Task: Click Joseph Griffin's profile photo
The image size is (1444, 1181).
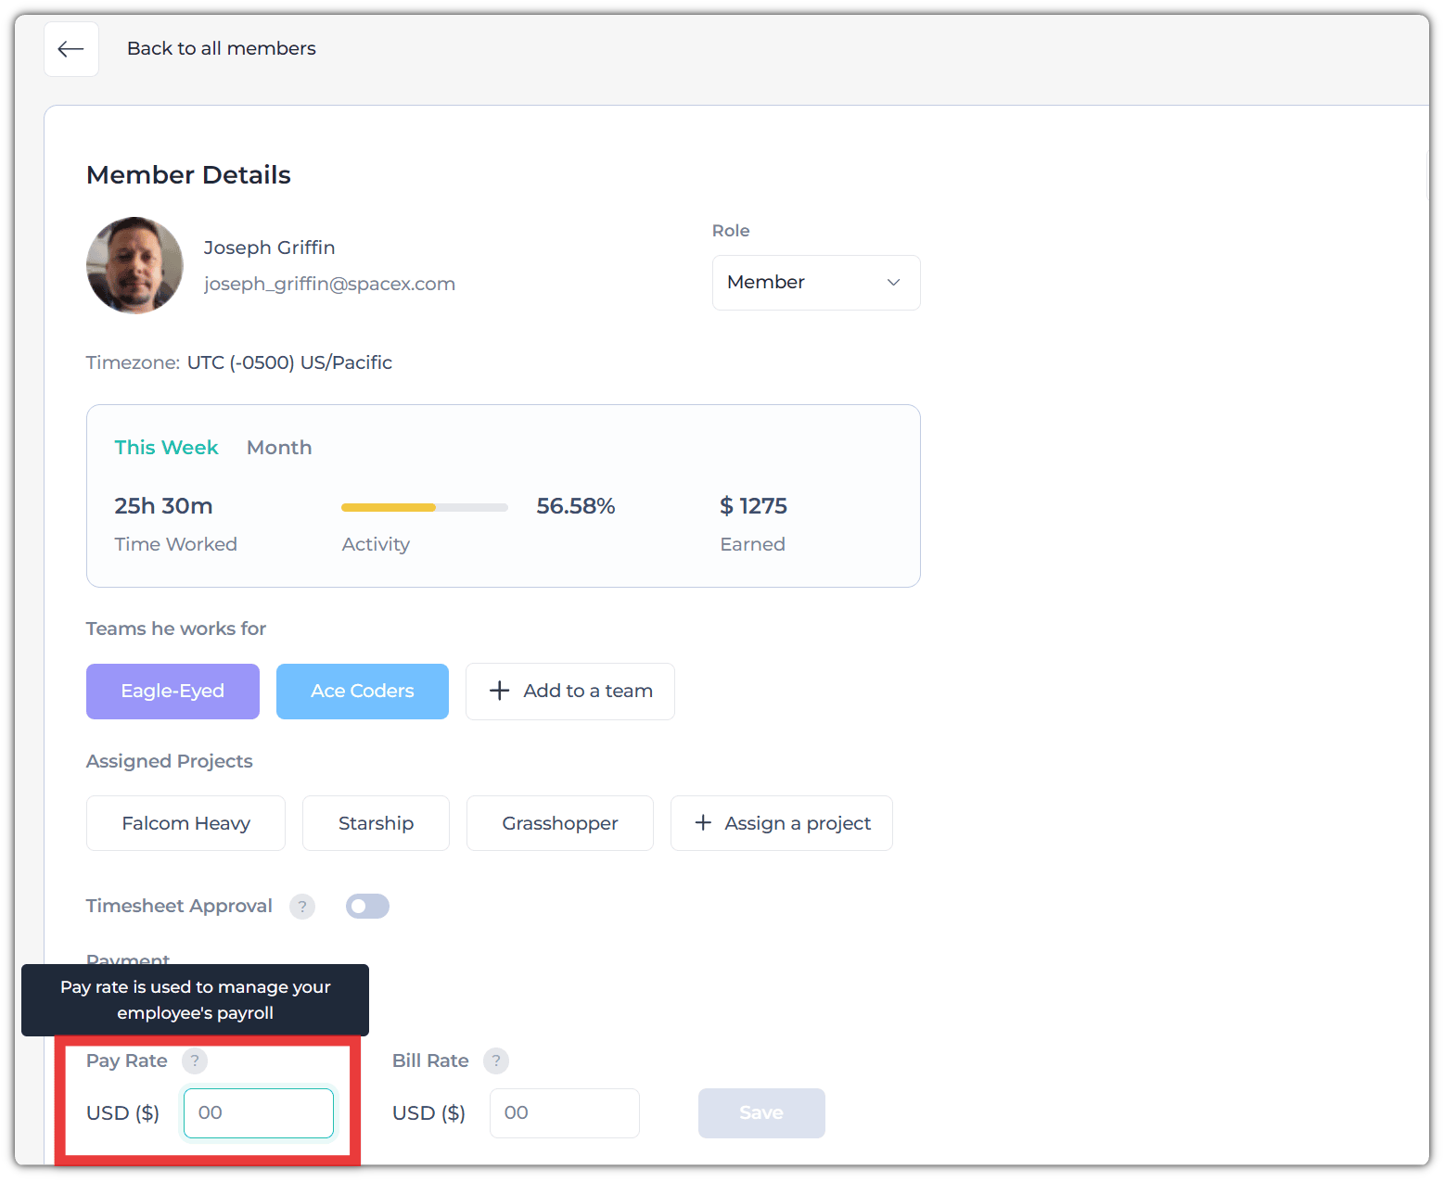Action: (134, 265)
